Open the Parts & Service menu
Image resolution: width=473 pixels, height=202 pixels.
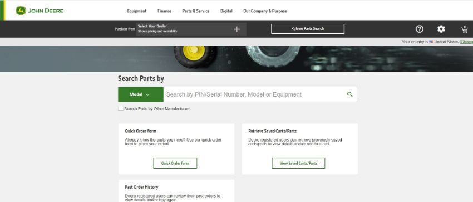(x=196, y=11)
